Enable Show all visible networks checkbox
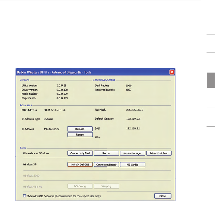Image resolution: width=215 pixels, height=201 pixels. (25, 196)
